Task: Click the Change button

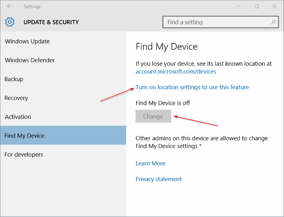Action: [x=153, y=116]
